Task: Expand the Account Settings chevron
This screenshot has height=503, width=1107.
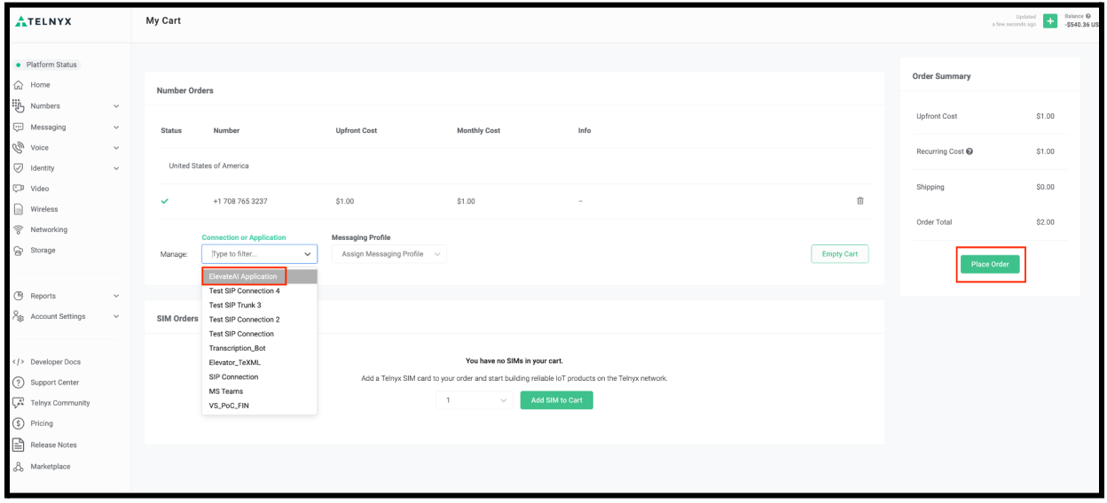Action: 116,316
